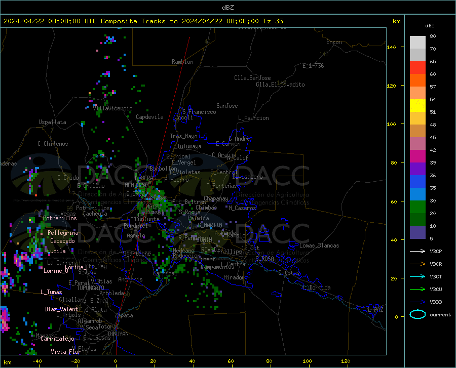Click the L_Asuncion place label

pos(253,118)
